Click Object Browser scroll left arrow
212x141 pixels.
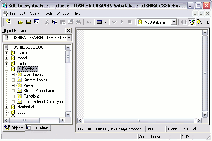point(6,120)
